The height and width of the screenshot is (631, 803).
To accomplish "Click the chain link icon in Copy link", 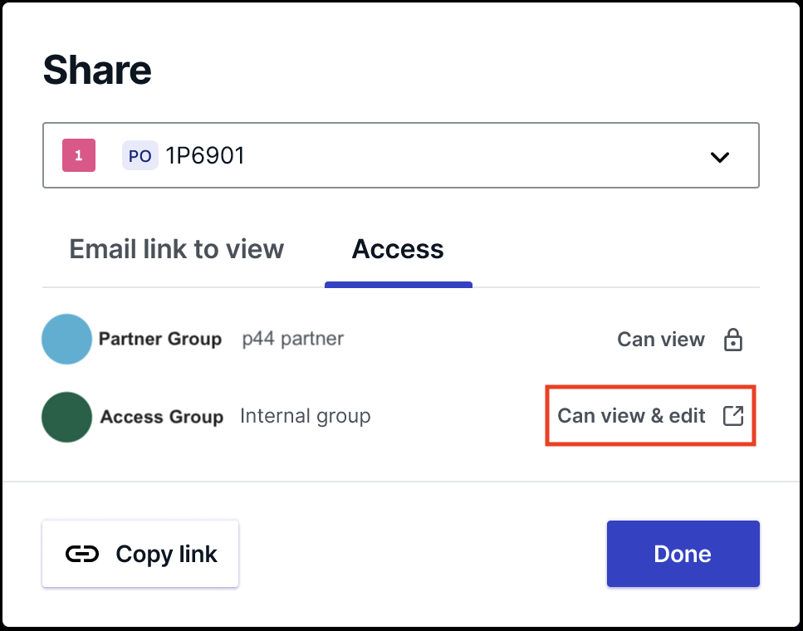I will 82,554.
